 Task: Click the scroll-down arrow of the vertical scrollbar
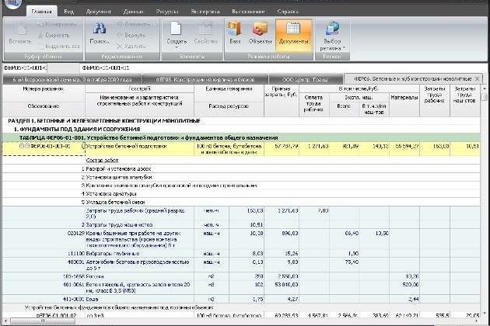[485, 314]
